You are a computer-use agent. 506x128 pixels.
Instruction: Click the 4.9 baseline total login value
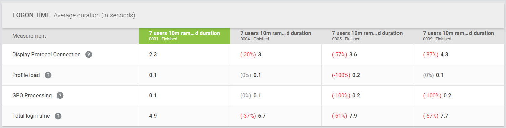tap(153, 116)
